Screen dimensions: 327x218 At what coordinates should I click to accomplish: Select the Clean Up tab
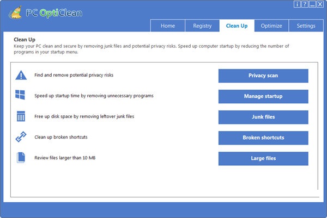click(x=237, y=26)
